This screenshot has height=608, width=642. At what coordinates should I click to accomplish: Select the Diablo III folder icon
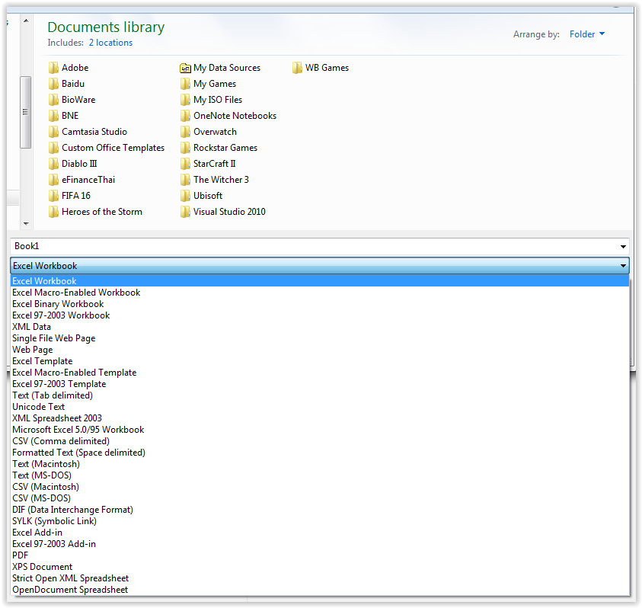(53, 164)
